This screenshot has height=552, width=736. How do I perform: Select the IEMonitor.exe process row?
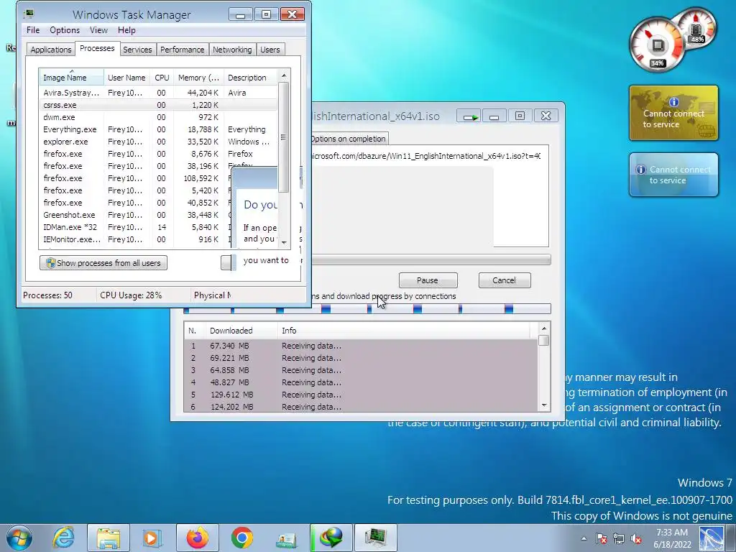(135, 239)
